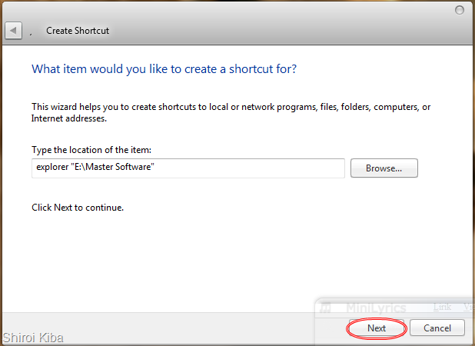Image resolution: width=475 pixels, height=346 pixels.
Task: Click the MiniLyrics music note icon
Action: [326, 308]
